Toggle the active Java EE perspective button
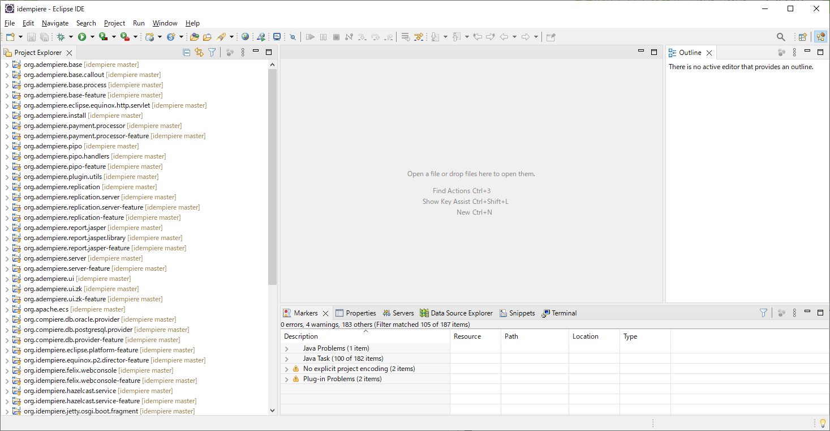This screenshot has height=431, width=830. pyautogui.click(x=820, y=37)
